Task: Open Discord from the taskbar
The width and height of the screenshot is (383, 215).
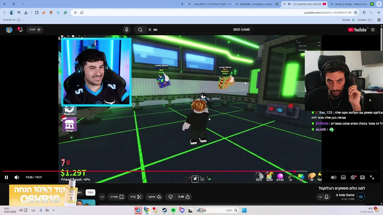Action: [x=182, y=210]
